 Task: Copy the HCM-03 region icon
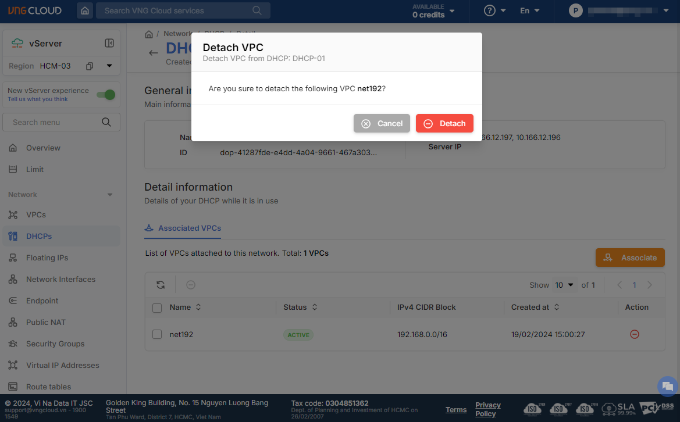pos(90,66)
